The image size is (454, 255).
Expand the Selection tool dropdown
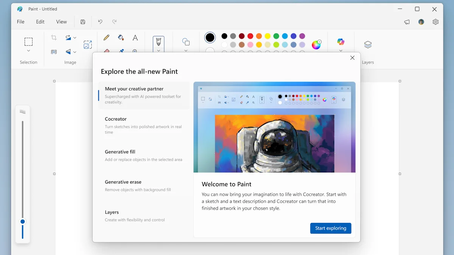pyautogui.click(x=28, y=51)
